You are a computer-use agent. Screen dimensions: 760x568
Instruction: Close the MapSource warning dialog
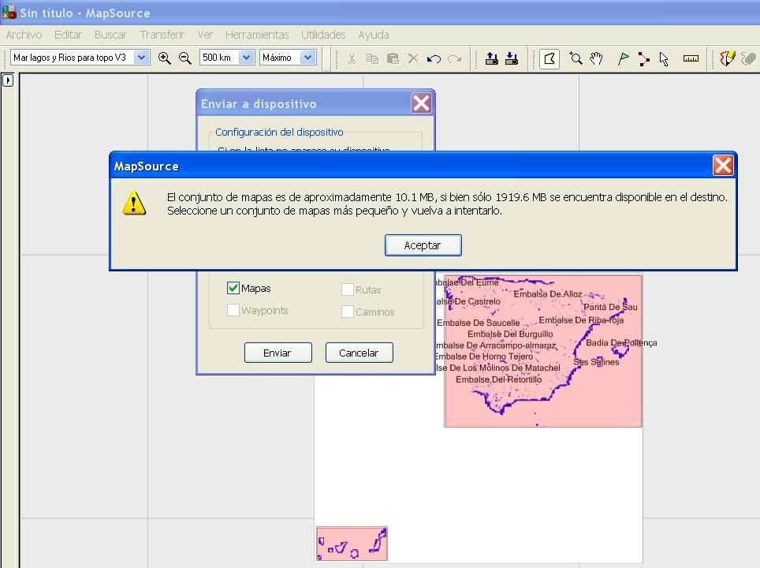723,166
